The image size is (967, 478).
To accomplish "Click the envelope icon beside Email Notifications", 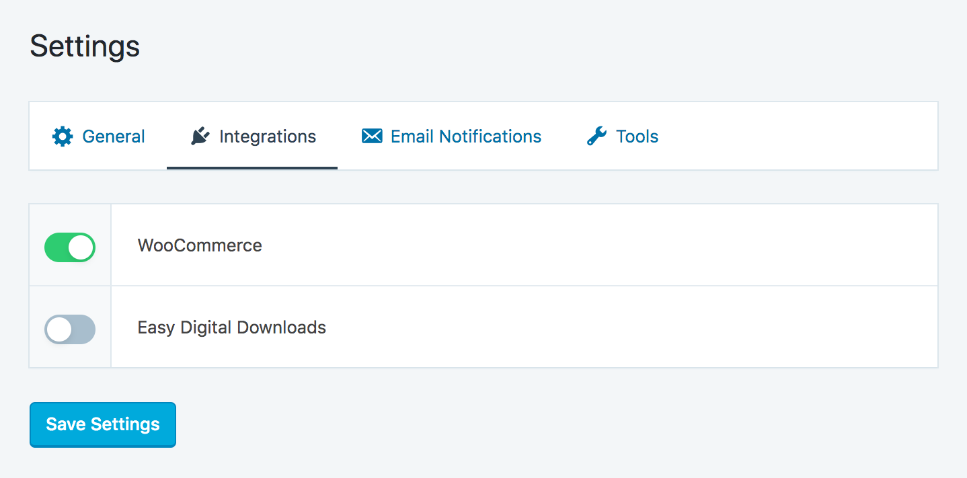I will 372,136.
